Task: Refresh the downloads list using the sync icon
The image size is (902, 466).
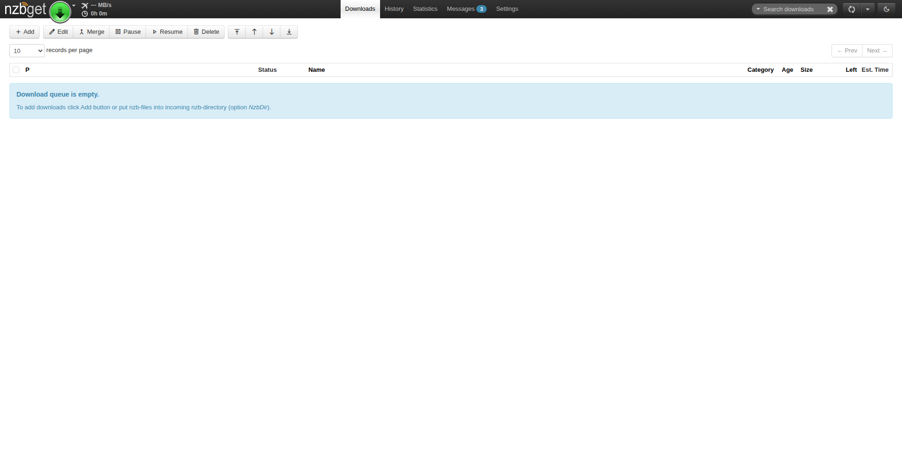Action: point(851,9)
